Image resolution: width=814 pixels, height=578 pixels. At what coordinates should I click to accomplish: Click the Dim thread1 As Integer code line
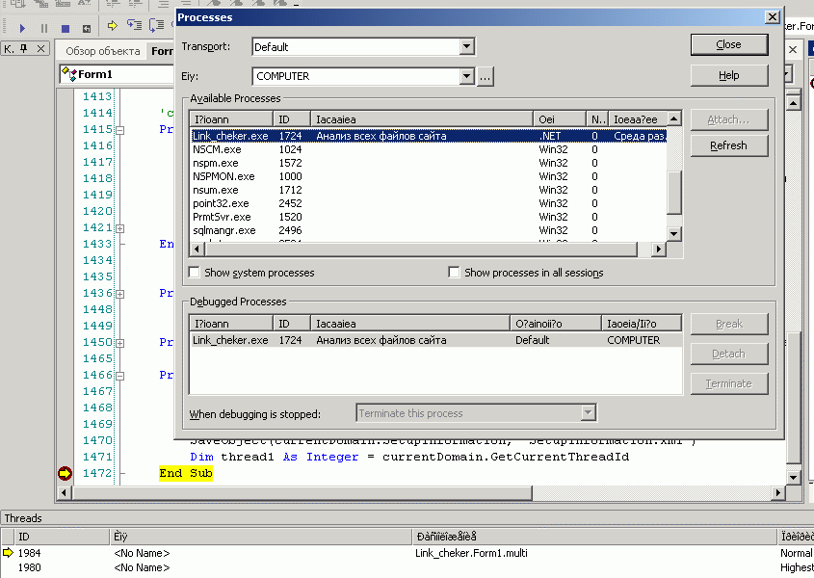(409, 457)
